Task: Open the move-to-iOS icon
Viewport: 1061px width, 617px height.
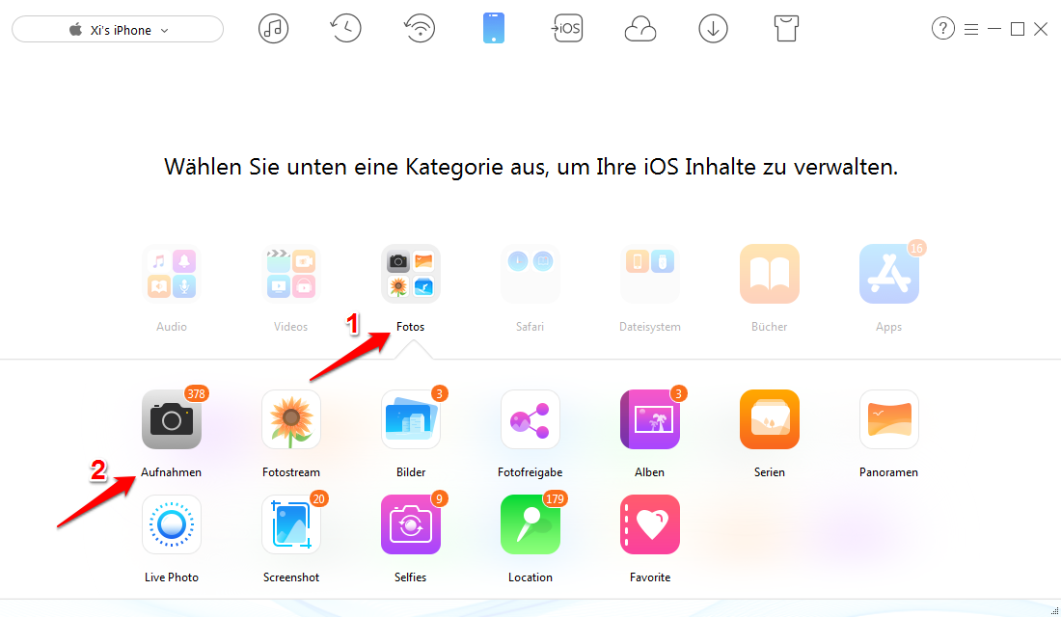Action: click(x=567, y=29)
